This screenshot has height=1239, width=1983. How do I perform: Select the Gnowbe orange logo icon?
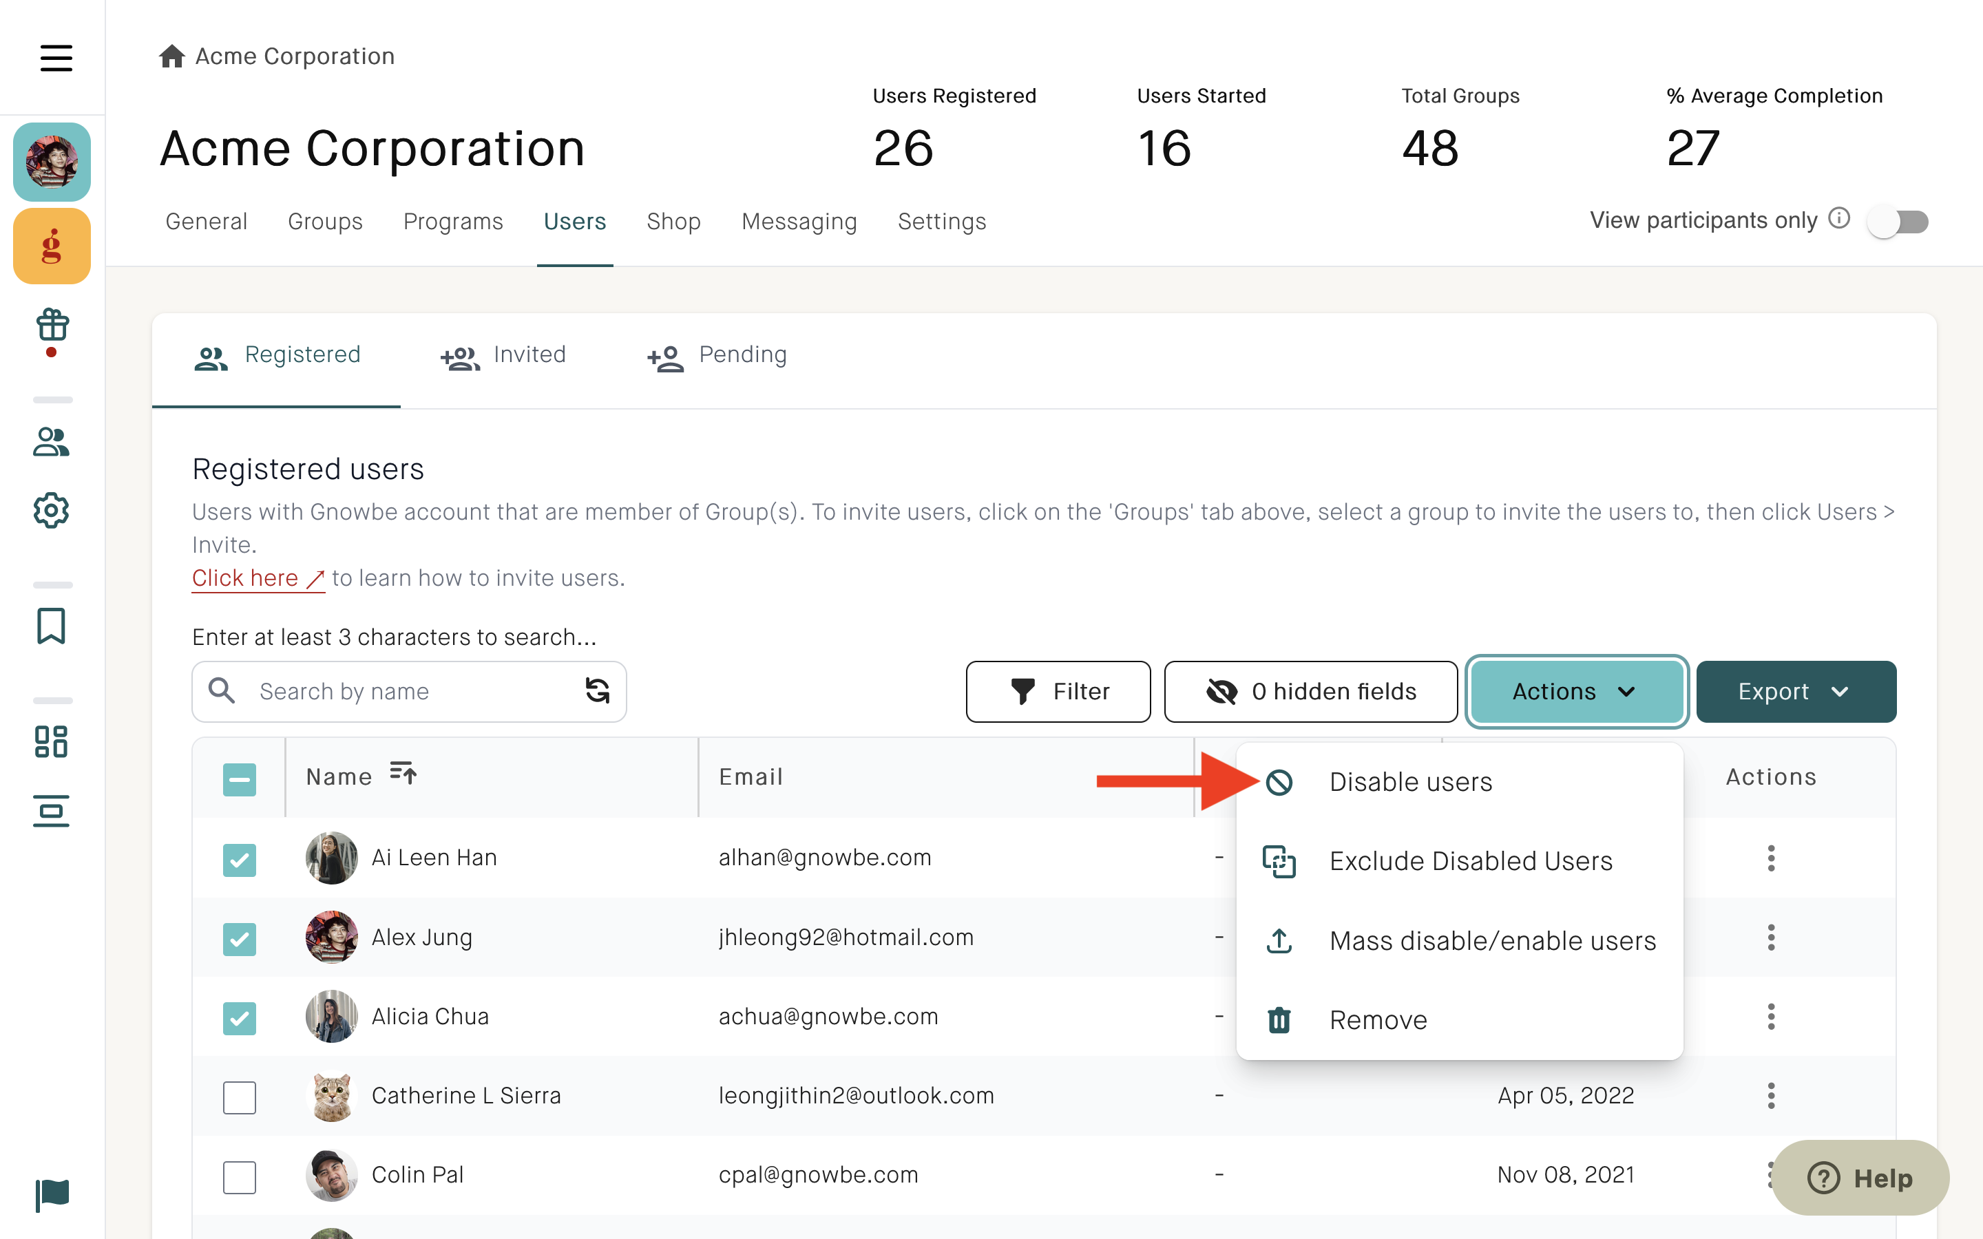(52, 246)
